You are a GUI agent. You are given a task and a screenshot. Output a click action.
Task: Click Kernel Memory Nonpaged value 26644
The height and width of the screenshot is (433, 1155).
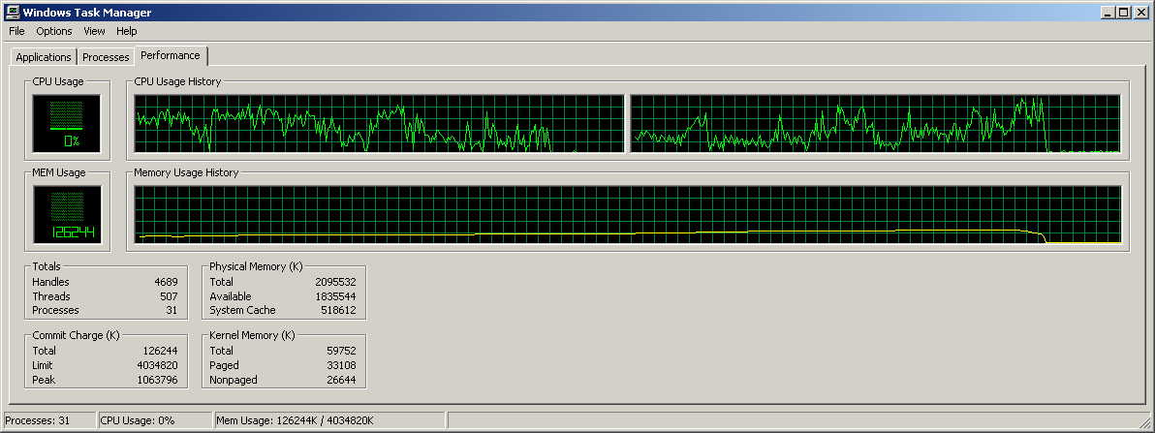(x=341, y=380)
